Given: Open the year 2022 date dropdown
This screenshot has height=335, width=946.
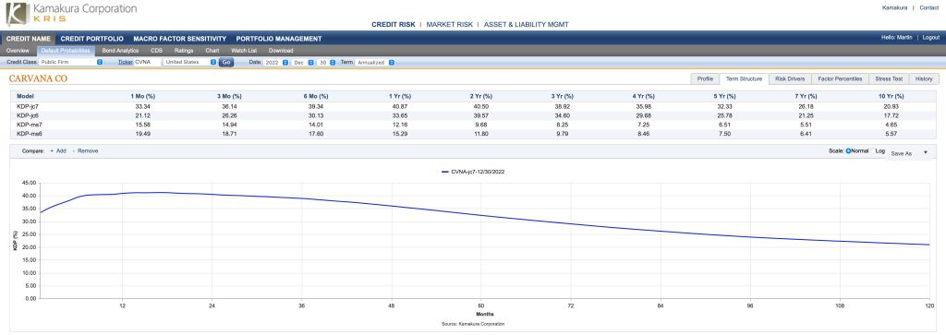Looking at the screenshot, I should [x=275, y=62].
